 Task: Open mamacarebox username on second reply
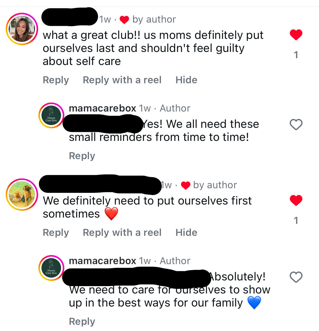click(103, 261)
